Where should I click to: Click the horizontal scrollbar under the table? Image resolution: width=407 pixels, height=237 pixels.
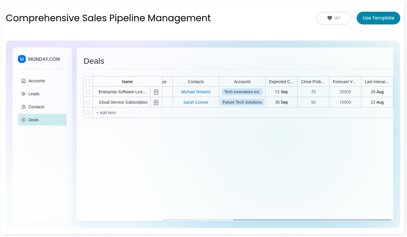click(312, 220)
